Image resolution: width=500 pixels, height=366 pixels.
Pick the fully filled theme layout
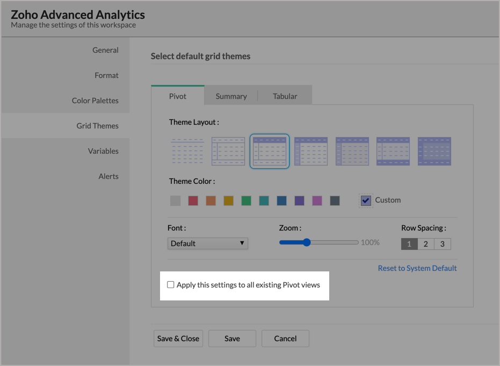point(434,151)
